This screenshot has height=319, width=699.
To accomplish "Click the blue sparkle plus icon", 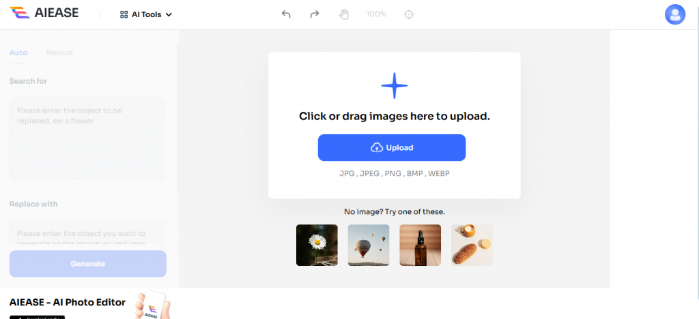I will click(394, 86).
